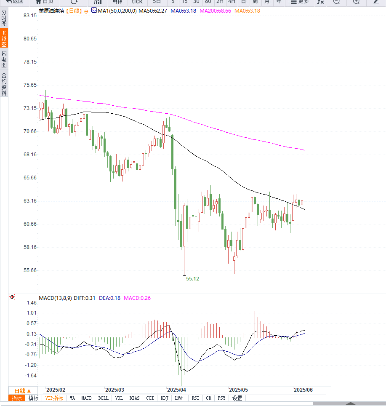The width and height of the screenshot is (386, 406).
Task: Click the zoom out magnifier icon
Action: 336,2
